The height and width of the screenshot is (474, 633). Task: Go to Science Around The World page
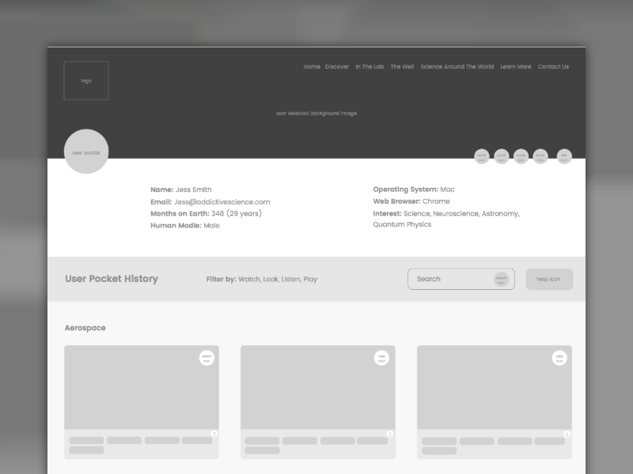coord(457,67)
